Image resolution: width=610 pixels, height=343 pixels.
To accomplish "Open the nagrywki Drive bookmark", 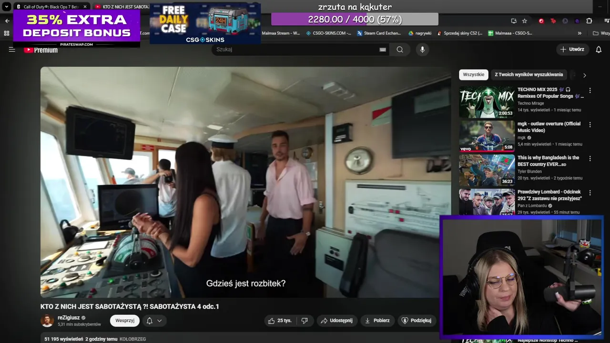I will (420, 33).
